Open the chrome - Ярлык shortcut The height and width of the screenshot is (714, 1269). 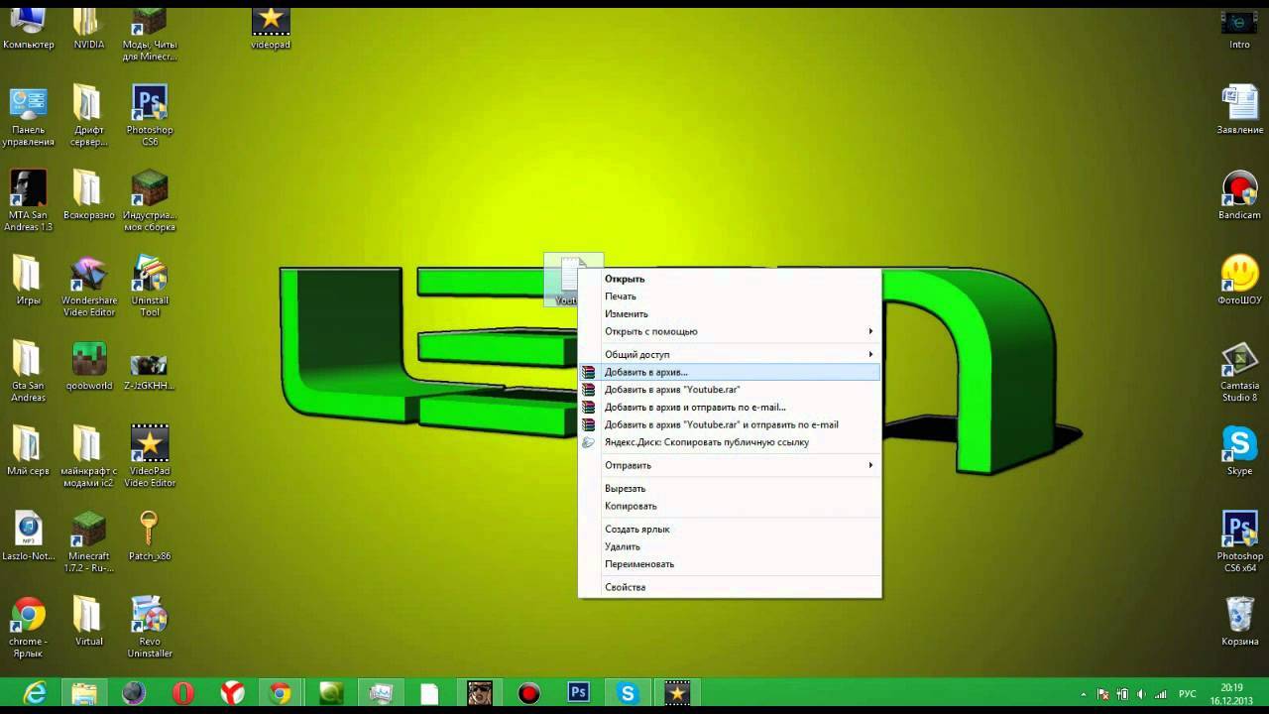[x=28, y=629]
